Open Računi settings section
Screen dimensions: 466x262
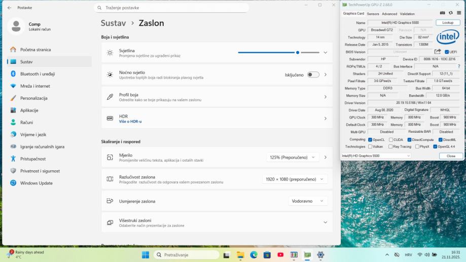49,123
